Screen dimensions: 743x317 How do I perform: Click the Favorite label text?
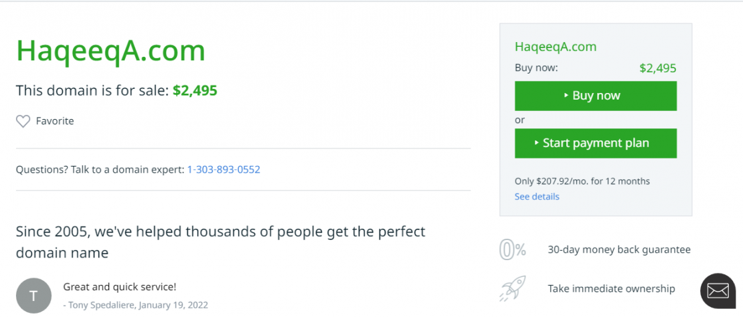pos(55,121)
